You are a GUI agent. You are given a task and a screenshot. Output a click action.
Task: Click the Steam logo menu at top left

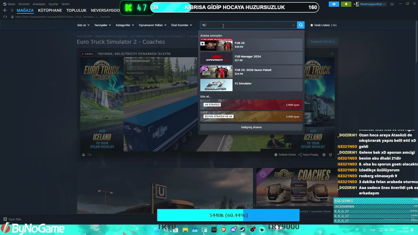tap(9, 4)
